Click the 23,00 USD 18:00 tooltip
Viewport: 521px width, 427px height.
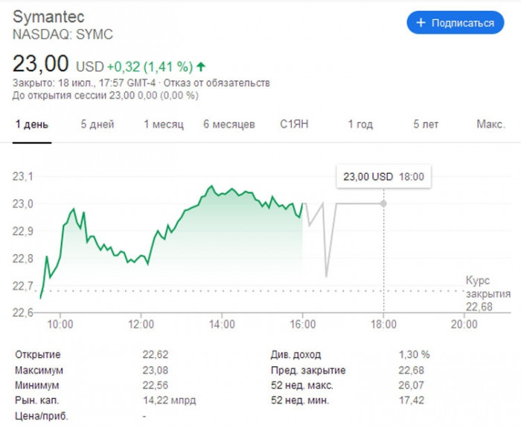tap(383, 177)
